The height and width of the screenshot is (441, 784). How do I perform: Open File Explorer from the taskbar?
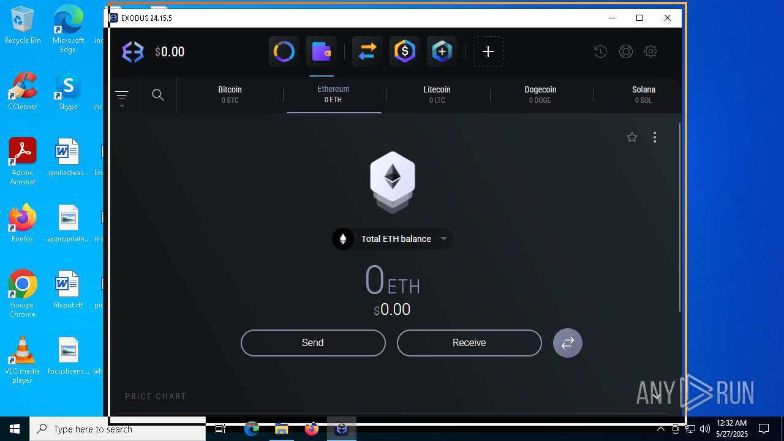tap(282, 429)
